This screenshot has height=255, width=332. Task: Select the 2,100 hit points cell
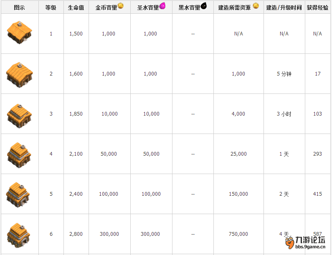76,154
